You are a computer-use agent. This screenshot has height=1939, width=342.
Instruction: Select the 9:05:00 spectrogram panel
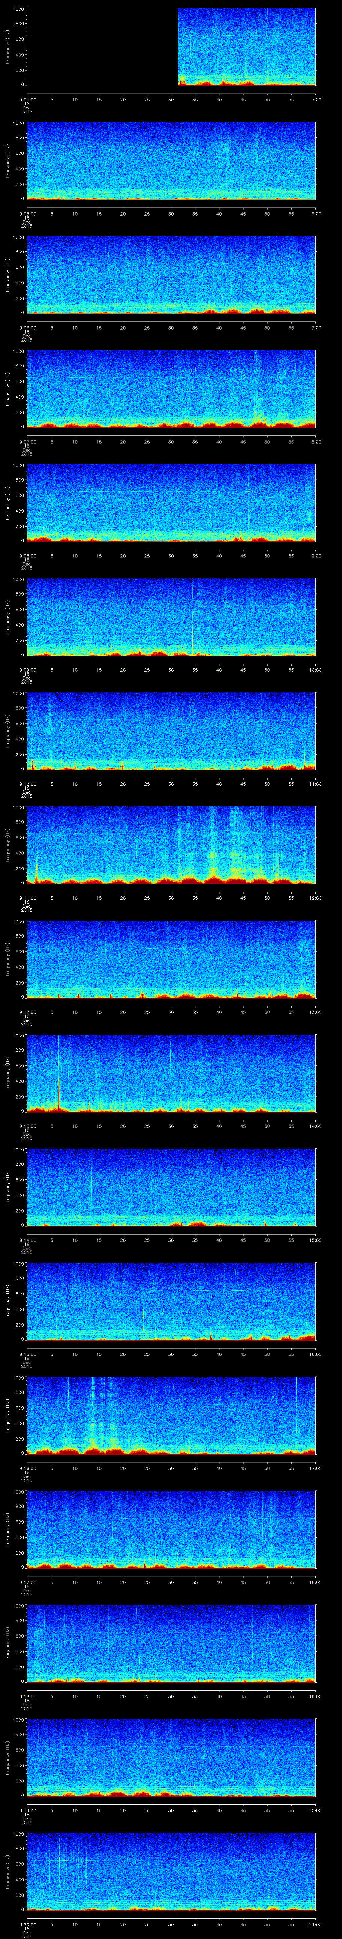[x=171, y=161]
